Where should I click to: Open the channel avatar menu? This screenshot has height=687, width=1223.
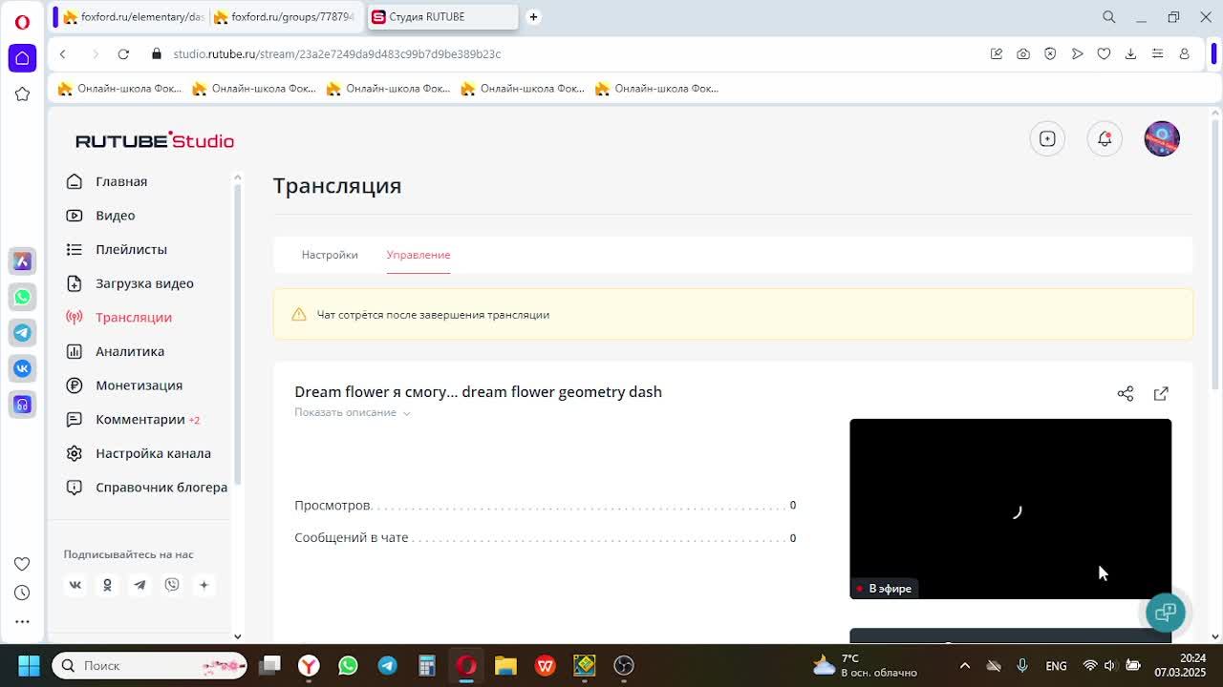click(x=1162, y=139)
